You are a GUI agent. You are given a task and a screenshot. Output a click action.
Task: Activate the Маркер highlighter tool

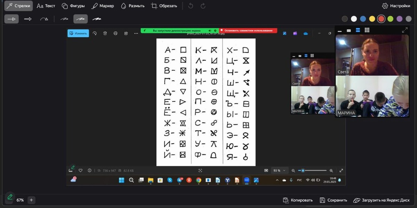click(103, 6)
